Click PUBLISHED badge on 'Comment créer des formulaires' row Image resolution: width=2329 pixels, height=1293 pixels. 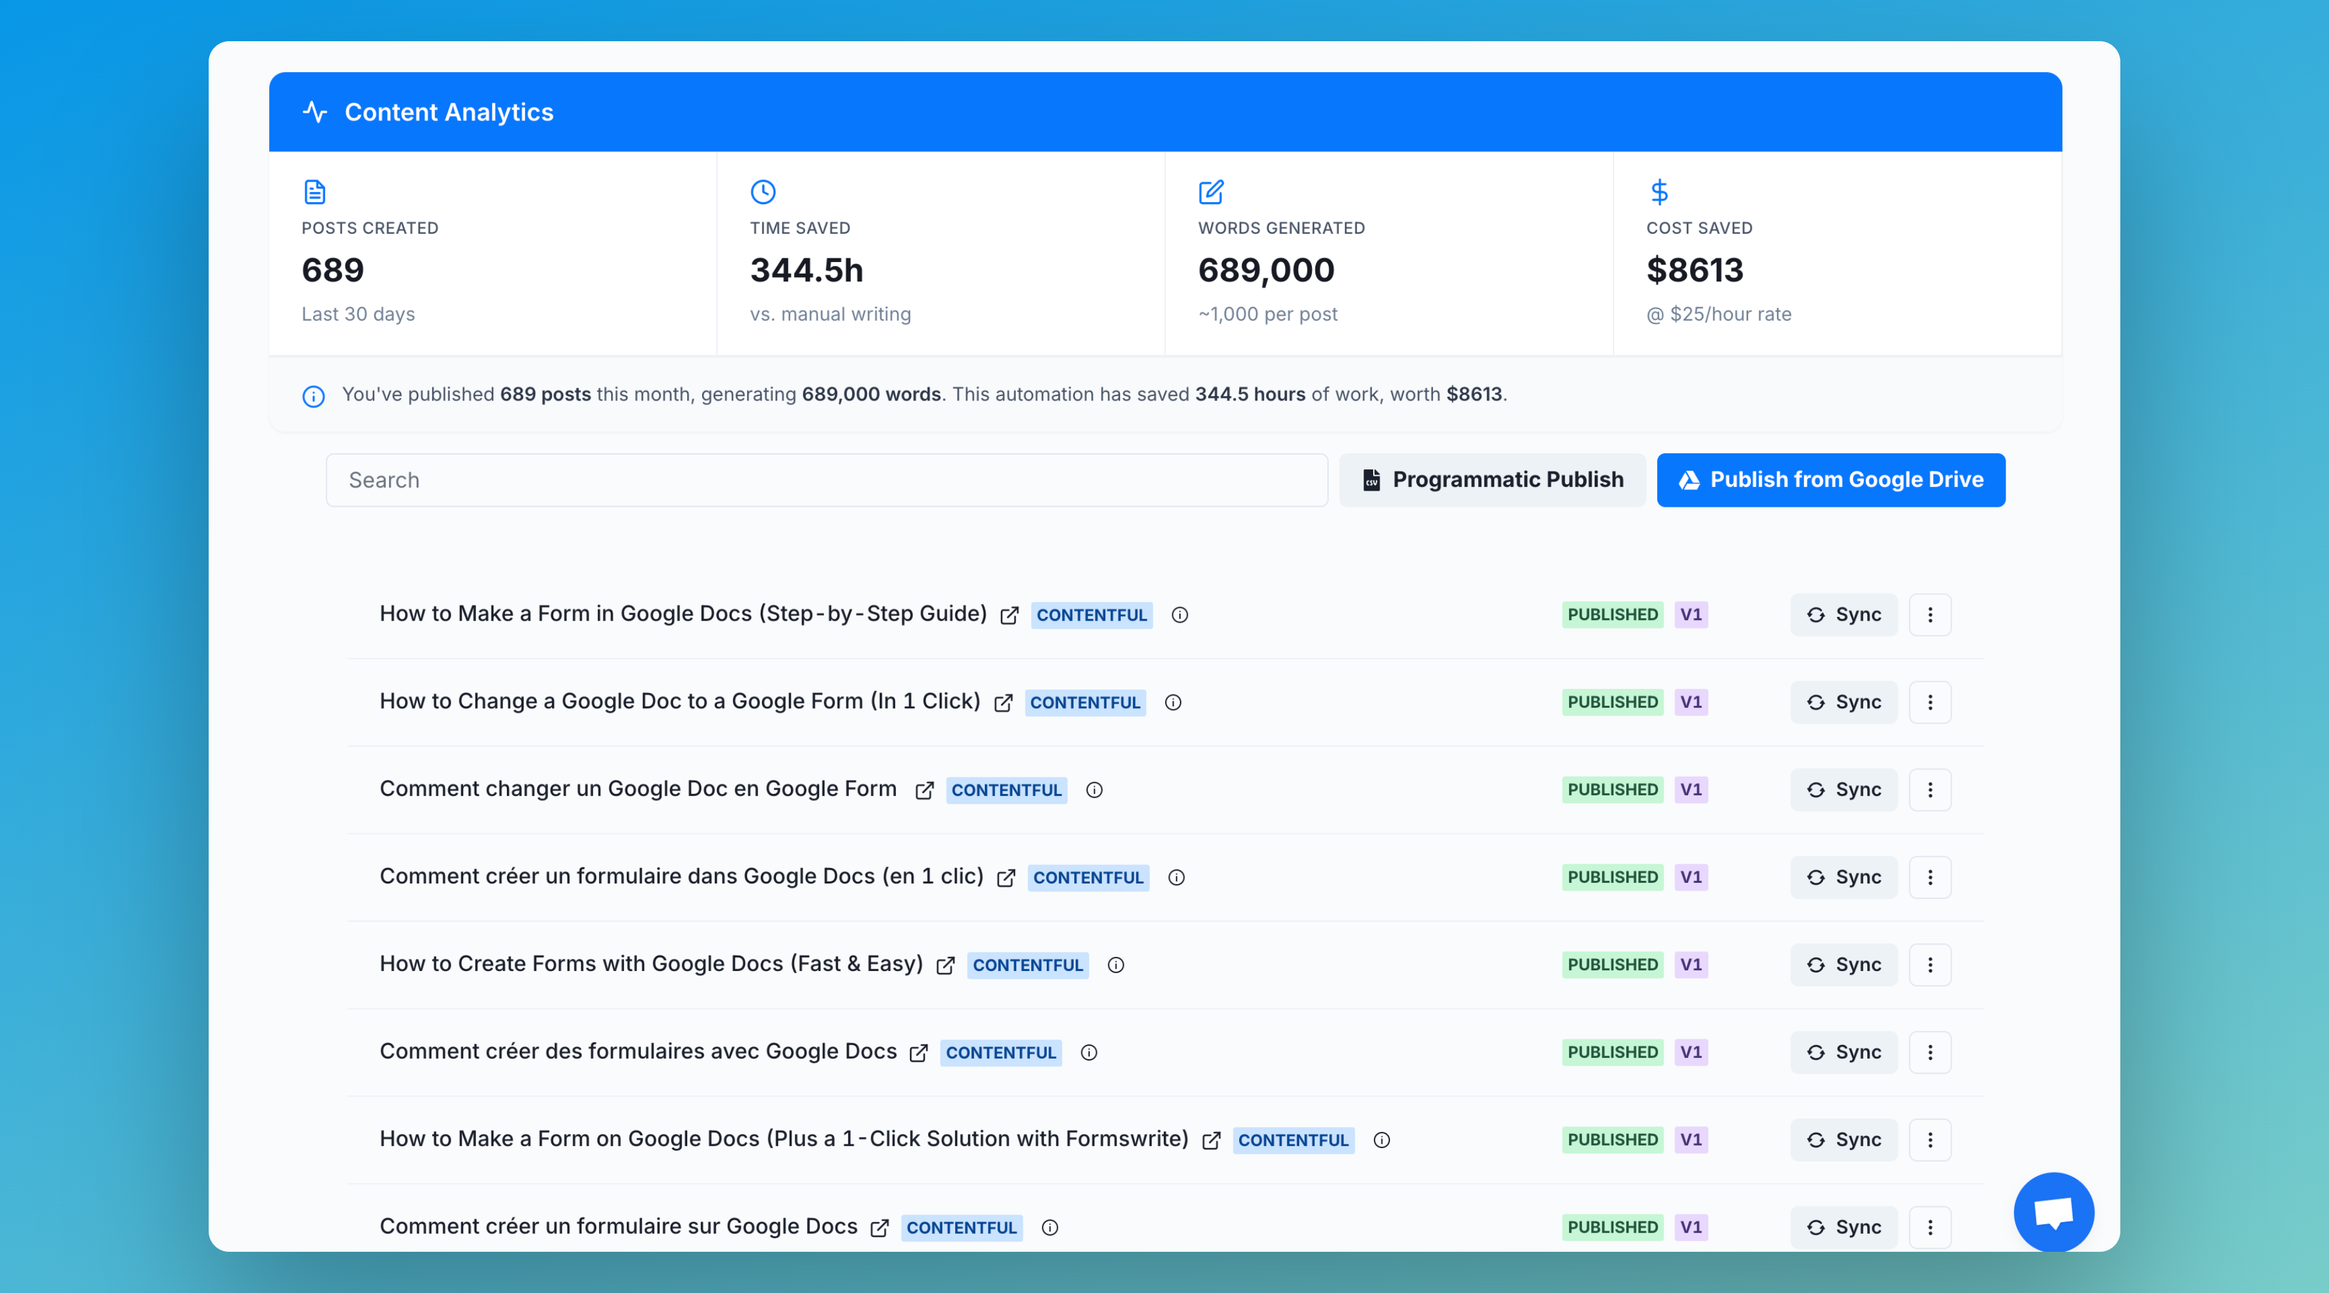coord(1612,1052)
